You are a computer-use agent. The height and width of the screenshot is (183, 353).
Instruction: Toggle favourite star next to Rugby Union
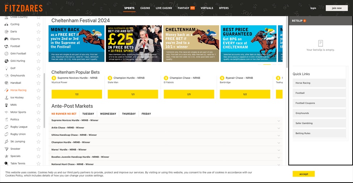(38, 134)
